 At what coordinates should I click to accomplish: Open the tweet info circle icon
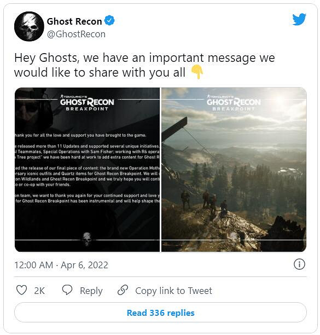tap(299, 264)
